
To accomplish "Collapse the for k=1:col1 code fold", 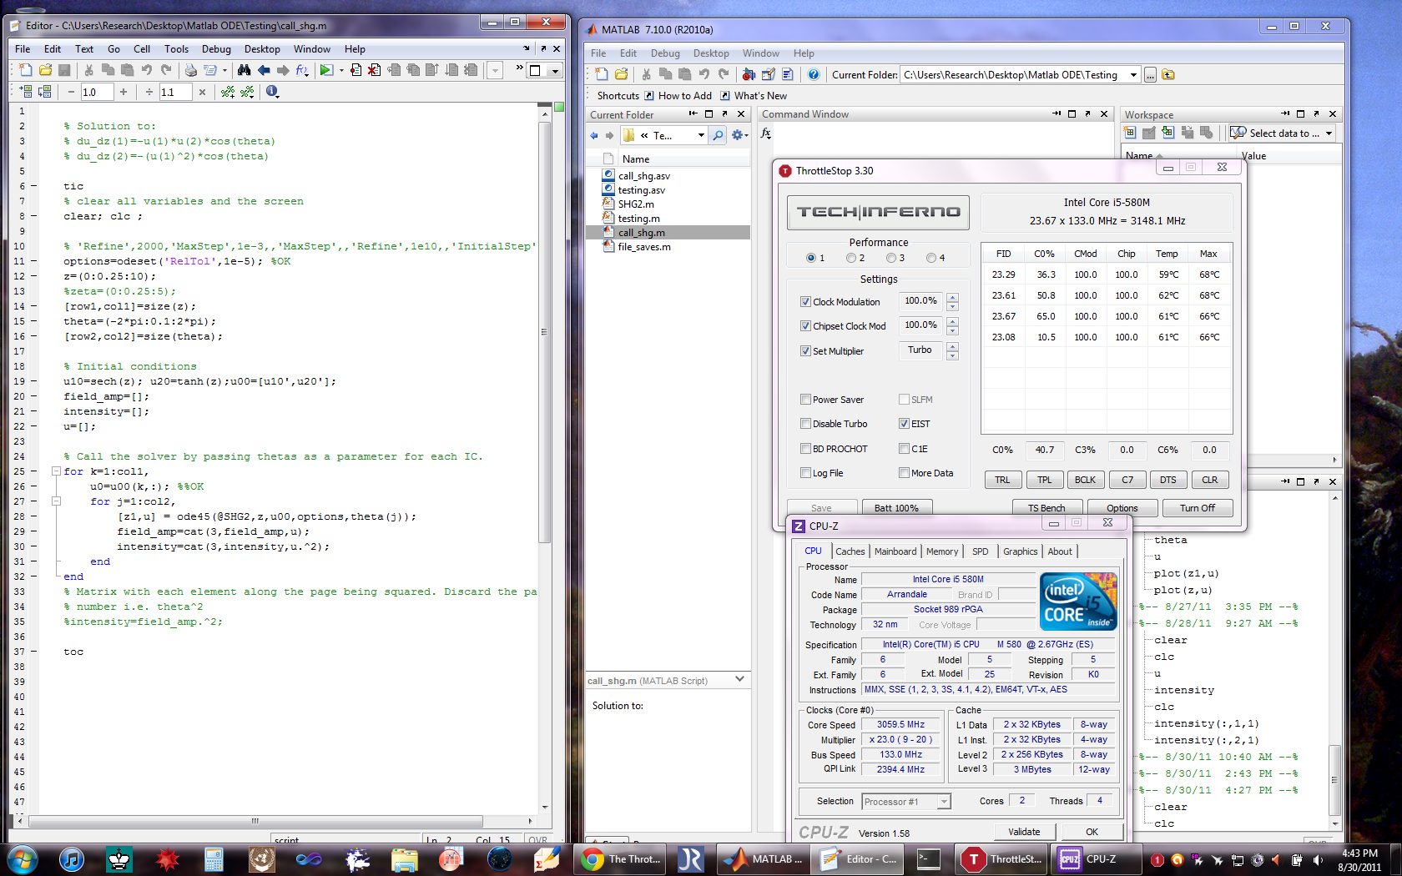I will pyautogui.click(x=56, y=471).
